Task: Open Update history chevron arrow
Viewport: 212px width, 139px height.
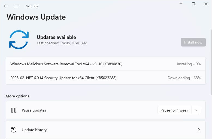Action: coord(199,130)
